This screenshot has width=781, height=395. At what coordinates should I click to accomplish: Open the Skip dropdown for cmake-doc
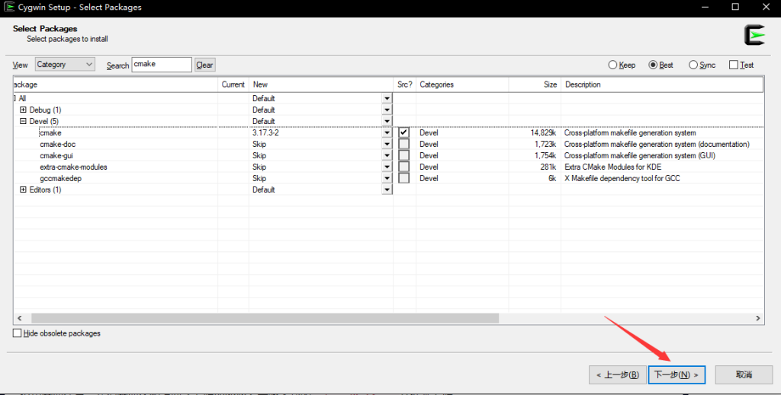coord(387,144)
